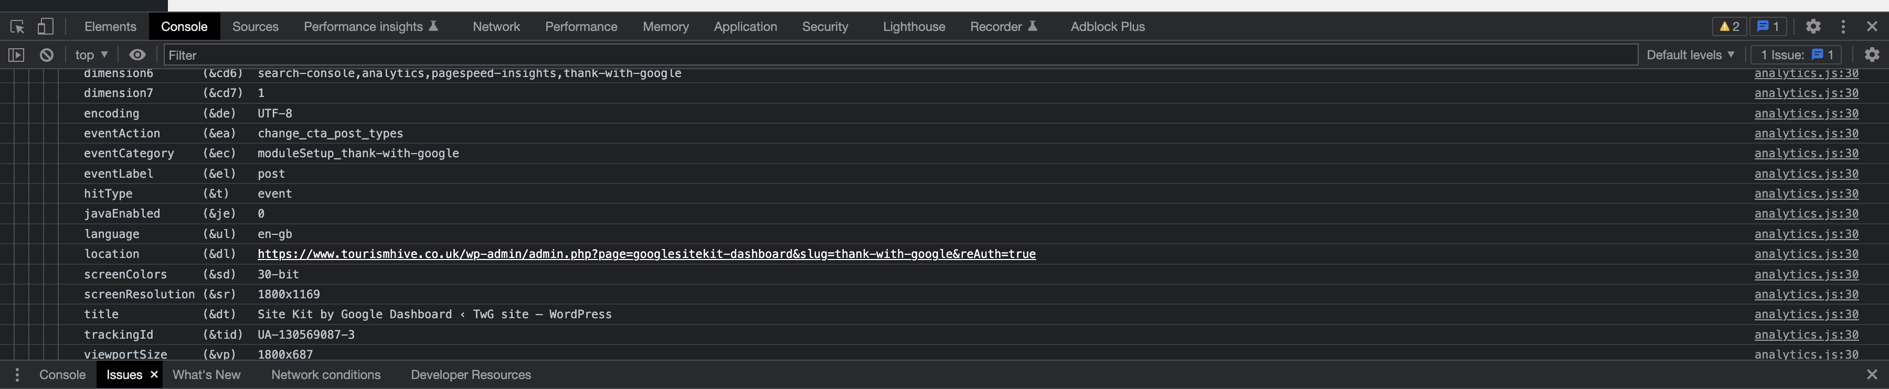Click the eventLabel value post
Screen dimensions: 1889x389
click(271, 174)
